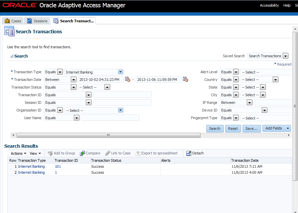Open the Transaction Date Between dropdown

[74, 80]
